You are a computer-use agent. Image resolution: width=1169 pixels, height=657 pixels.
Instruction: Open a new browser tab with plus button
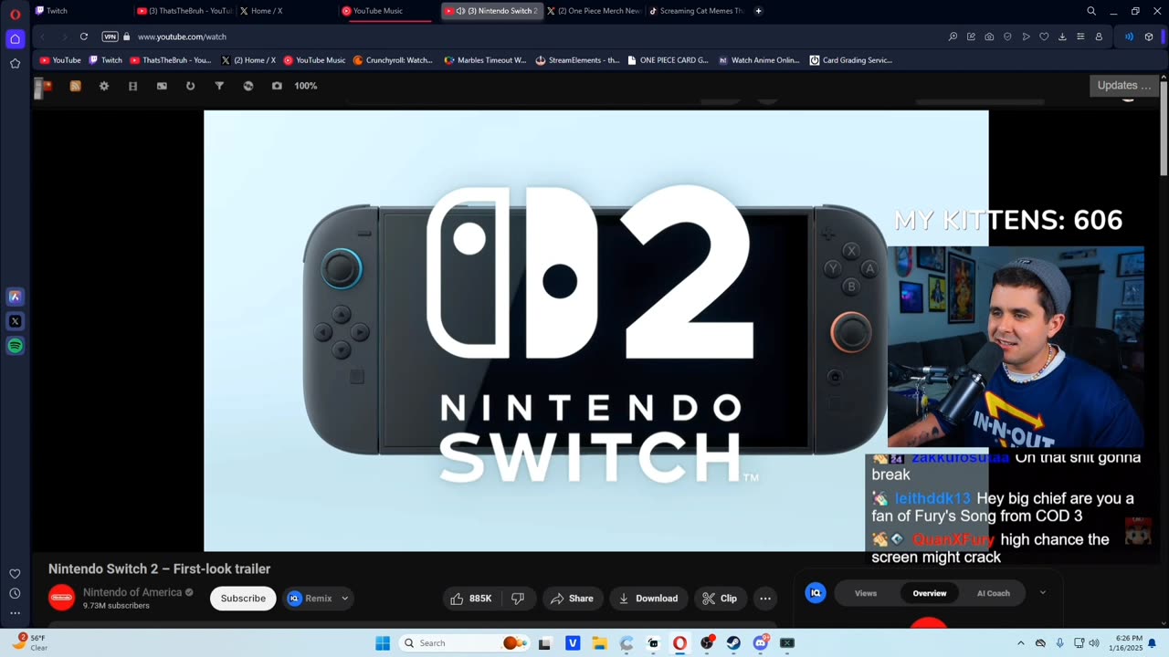pos(758,11)
